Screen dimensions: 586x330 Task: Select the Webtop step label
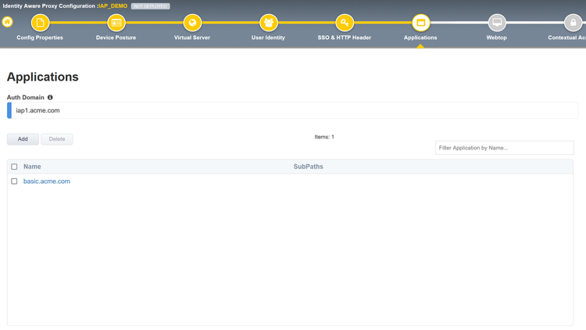point(496,38)
